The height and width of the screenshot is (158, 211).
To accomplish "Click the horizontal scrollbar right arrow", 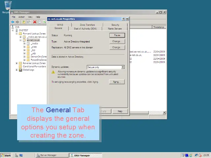I will pyautogui.click(x=164, y=112).
